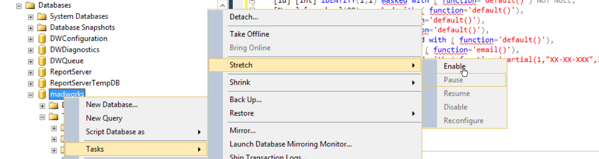The image size is (599, 159).
Task: Collapse the madworks database node
Action: [31, 94]
